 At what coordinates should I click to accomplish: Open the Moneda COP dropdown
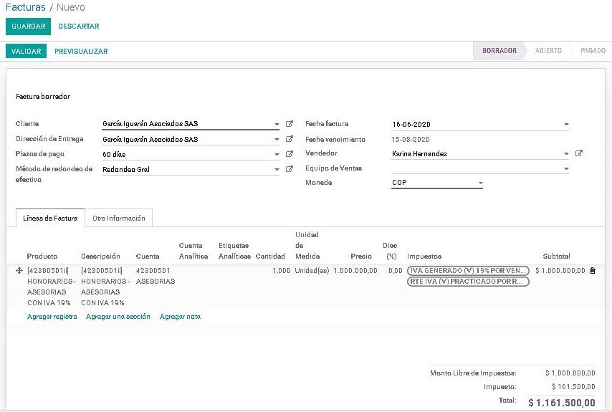coord(437,183)
